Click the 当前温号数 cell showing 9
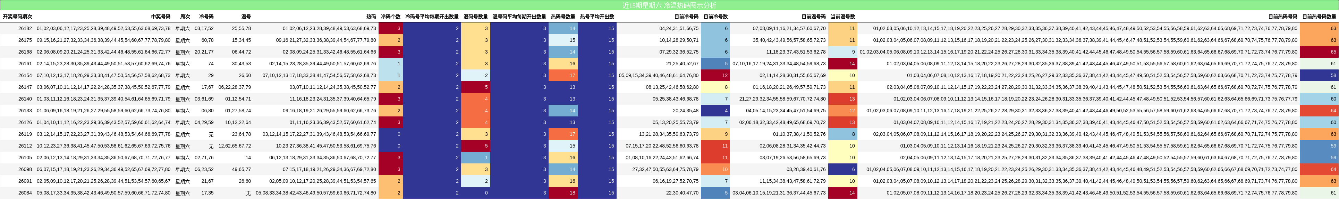The image size is (1339, 199). pyautogui.click(x=842, y=52)
